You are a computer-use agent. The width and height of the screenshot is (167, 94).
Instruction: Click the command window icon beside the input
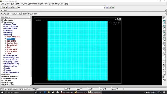click(19, 7)
